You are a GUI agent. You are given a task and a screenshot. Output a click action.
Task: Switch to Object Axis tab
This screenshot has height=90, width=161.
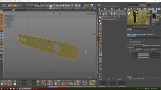tap(150, 35)
